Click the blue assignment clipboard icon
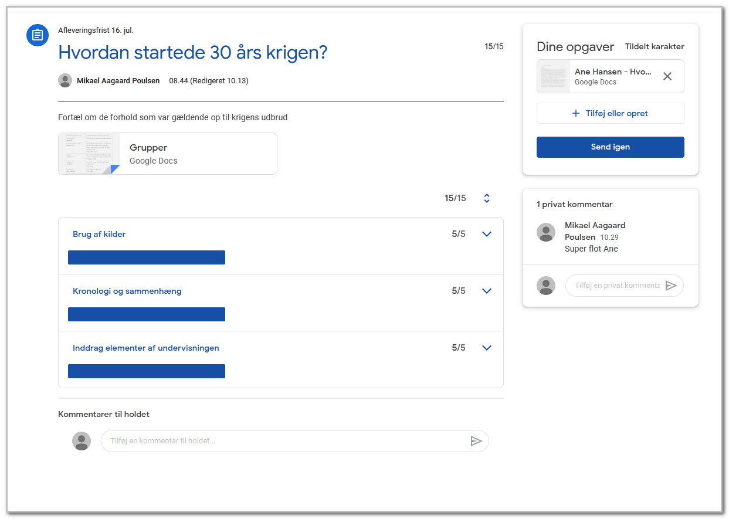Image resolution: width=729 pixels, height=519 pixels. [x=38, y=35]
